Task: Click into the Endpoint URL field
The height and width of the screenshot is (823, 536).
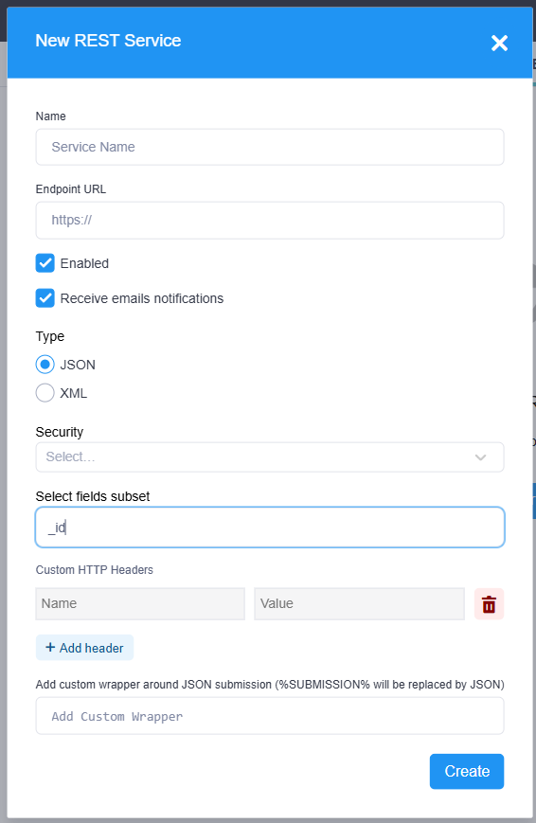Action: coord(270,221)
